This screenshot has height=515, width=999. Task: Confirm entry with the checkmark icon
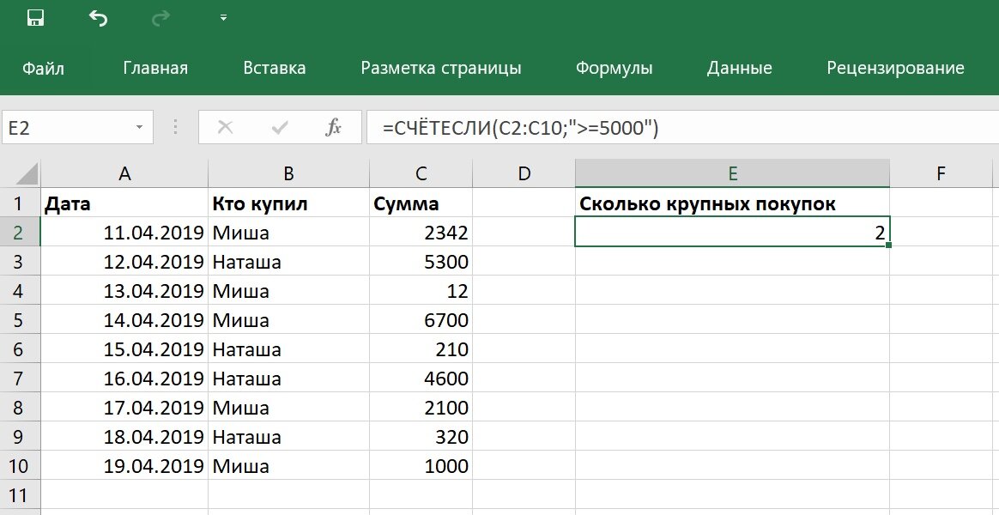pos(278,127)
